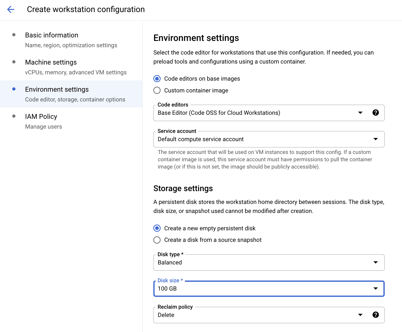Click the back arrow icon
This screenshot has width=402, height=332.
[x=11, y=10]
